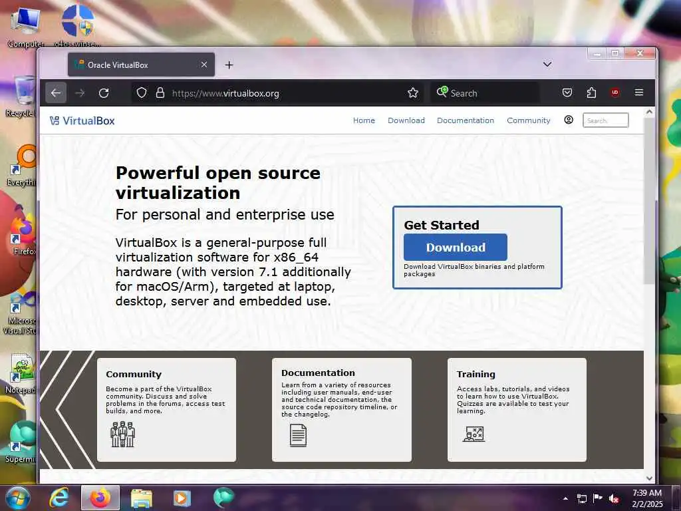Open tracking protection shield icon

pyautogui.click(x=142, y=93)
